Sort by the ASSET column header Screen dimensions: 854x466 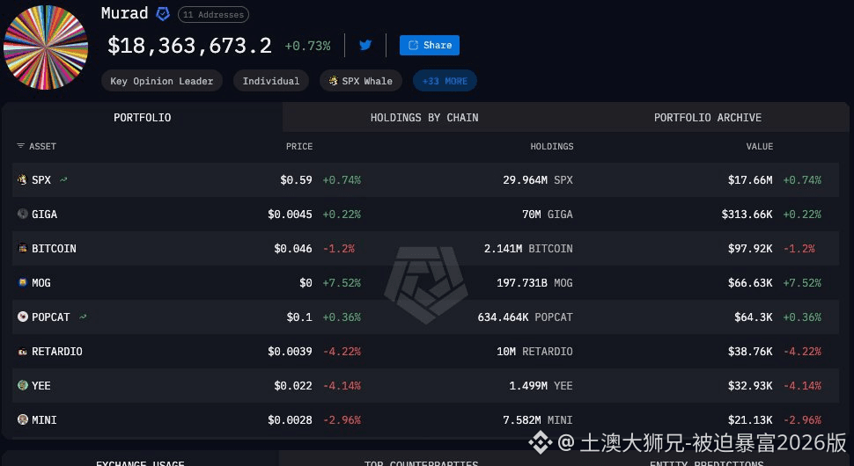tap(42, 146)
